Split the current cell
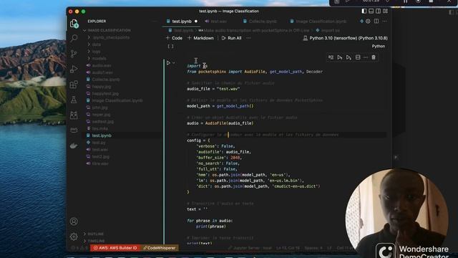 click(x=358, y=57)
